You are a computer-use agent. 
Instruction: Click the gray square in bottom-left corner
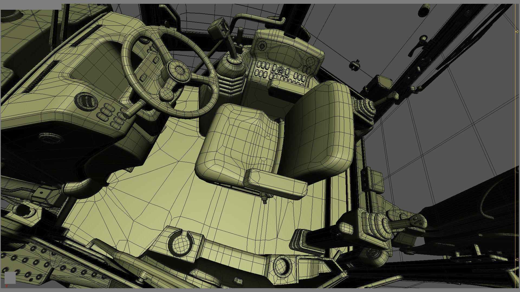tap(10, 278)
